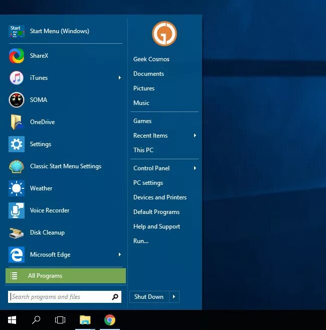Image resolution: width=326 pixels, height=330 pixels.
Task: Open This PC
Action: click(143, 150)
